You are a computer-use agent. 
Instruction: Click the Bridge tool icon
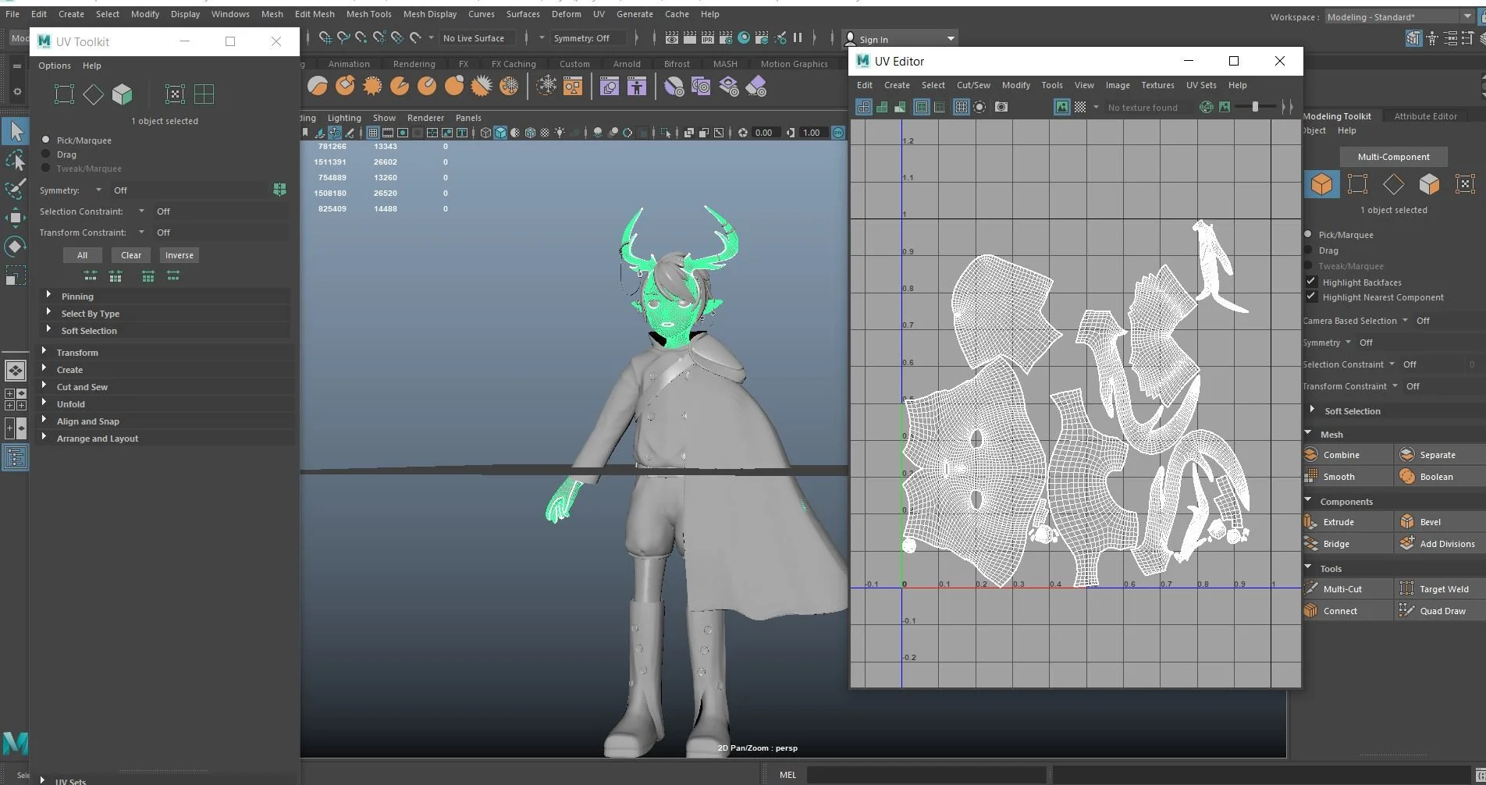tap(1311, 544)
